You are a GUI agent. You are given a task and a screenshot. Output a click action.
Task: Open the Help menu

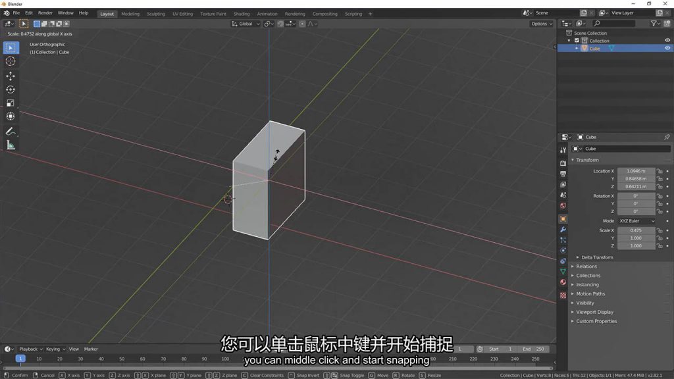(x=84, y=13)
